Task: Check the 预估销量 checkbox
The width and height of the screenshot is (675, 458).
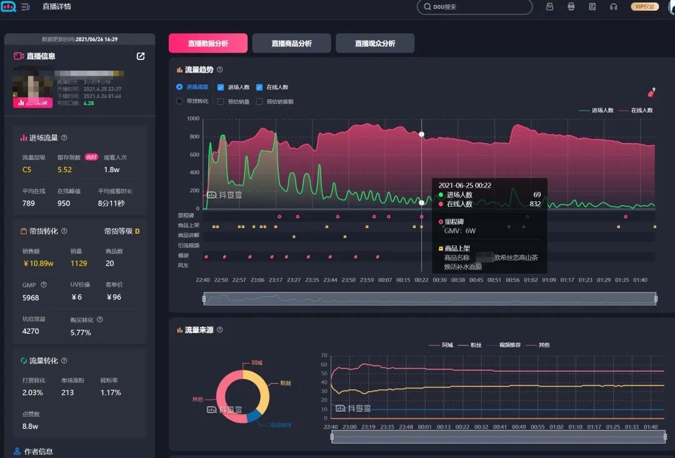Action: (x=221, y=102)
